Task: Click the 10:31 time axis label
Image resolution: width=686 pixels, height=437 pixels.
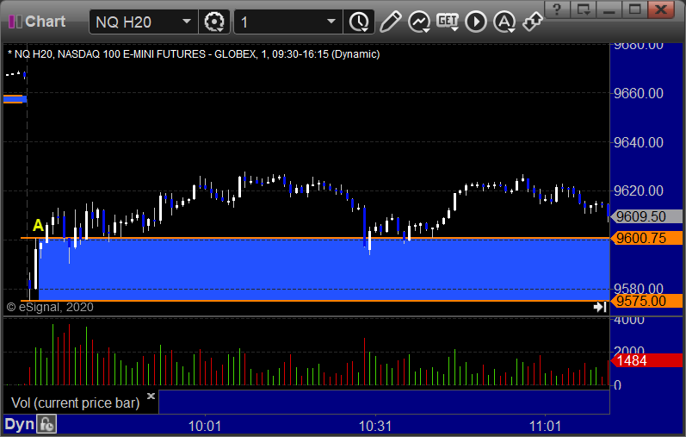Action: click(x=375, y=426)
